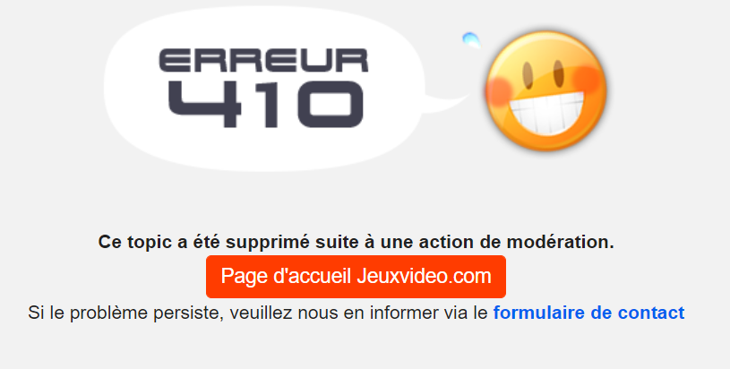Click the blue sweat drop beside smiley

[x=471, y=40]
